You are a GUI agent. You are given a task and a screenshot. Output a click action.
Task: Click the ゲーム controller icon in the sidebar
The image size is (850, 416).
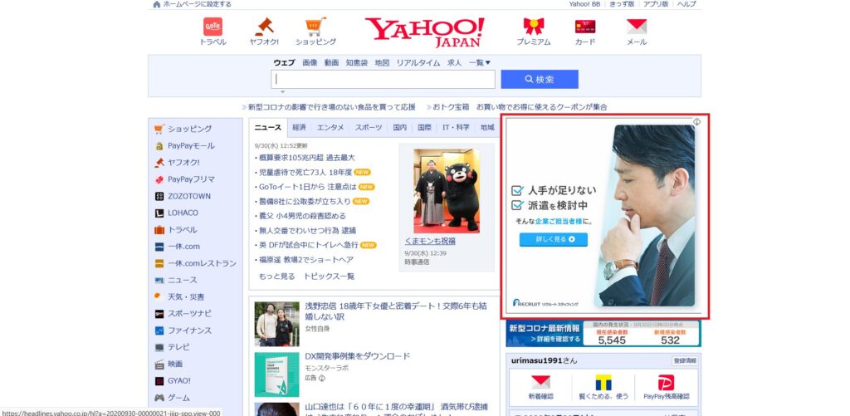click(x=159, y=398)
